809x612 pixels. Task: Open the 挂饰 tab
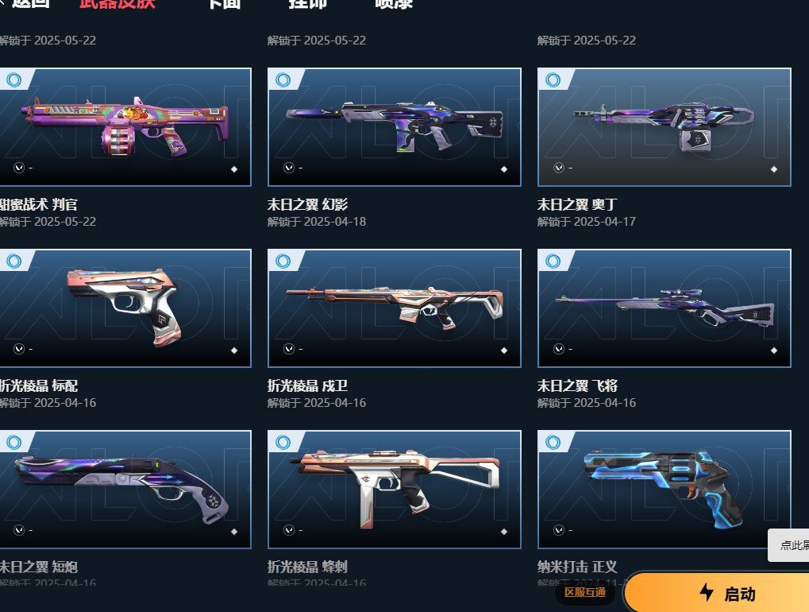pos(307,4)
